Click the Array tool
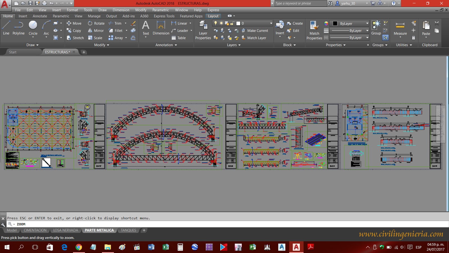Viewport: 449px width, 253px height. pyautogui.click(x=116, y=38)
